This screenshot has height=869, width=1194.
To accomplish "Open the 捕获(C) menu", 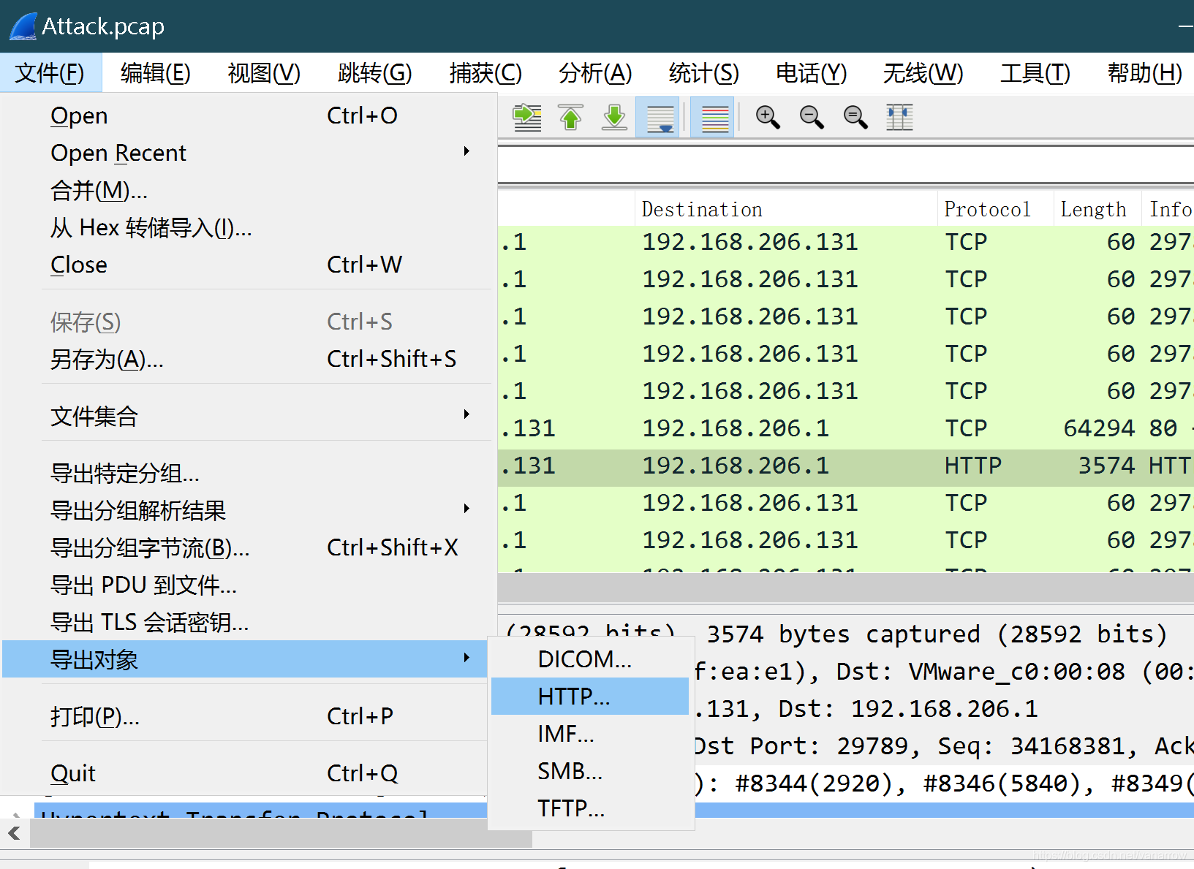I will (485, 72).
